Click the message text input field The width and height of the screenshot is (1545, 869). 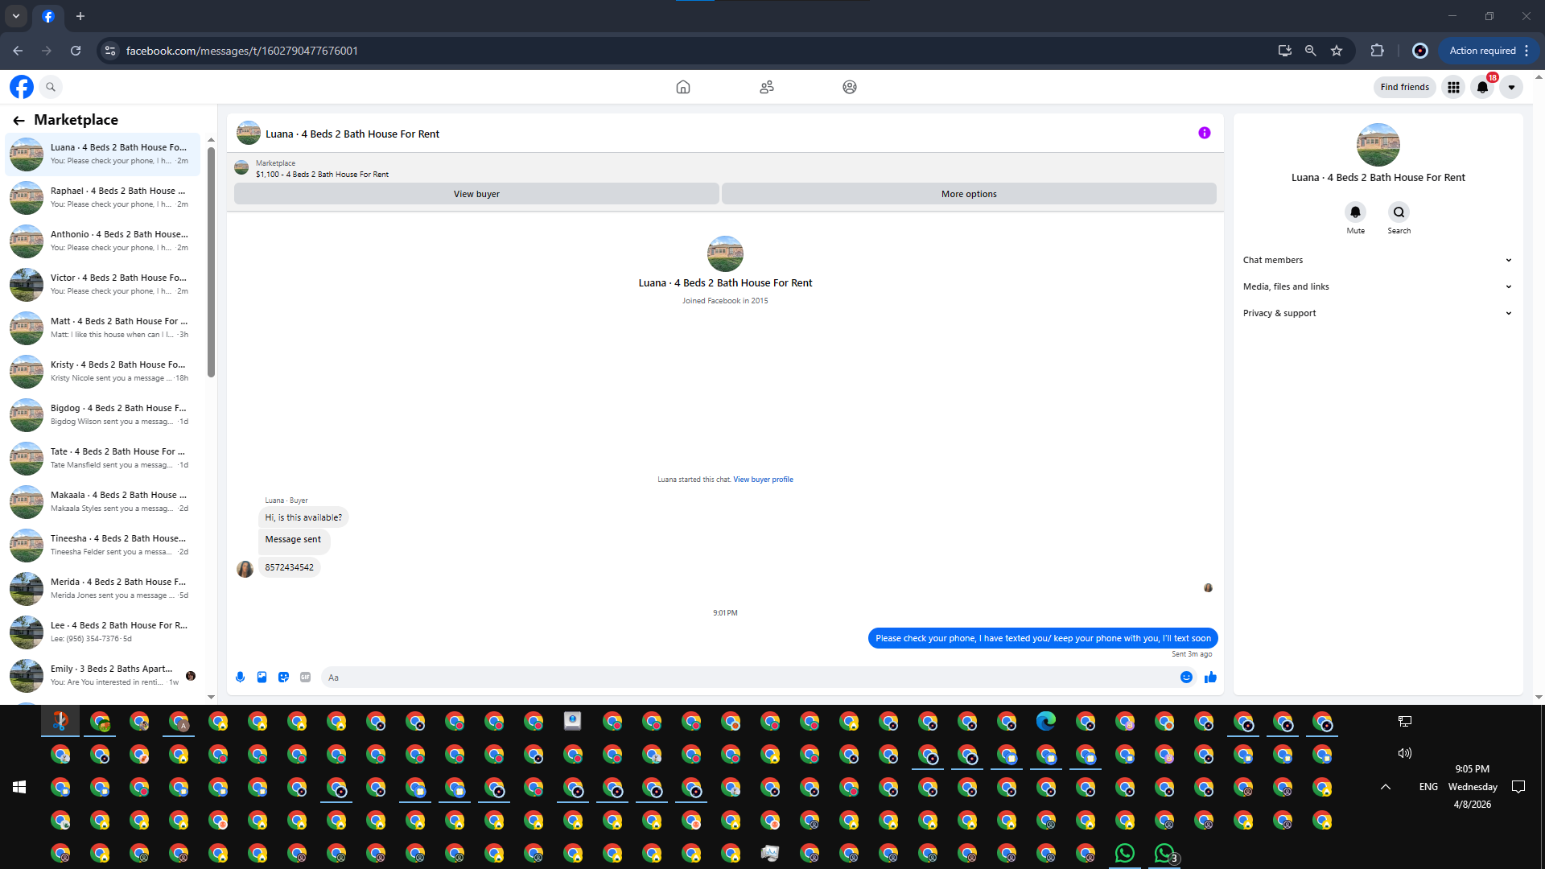click(748, 677)
